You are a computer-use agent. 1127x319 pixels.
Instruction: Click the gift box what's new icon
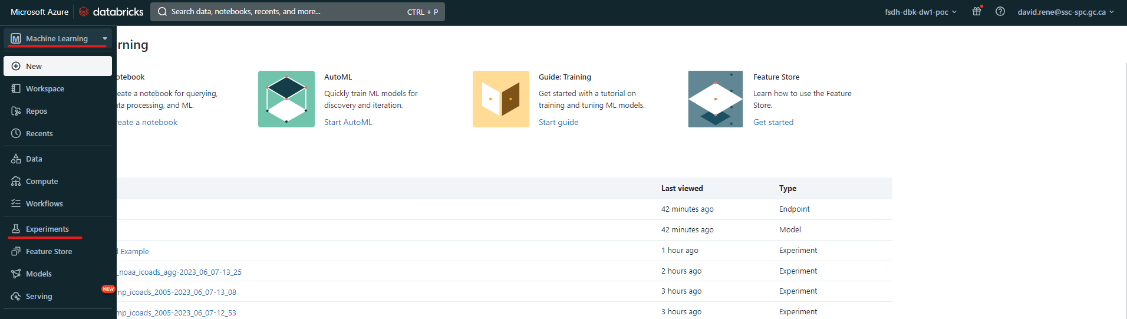[977, 11]
